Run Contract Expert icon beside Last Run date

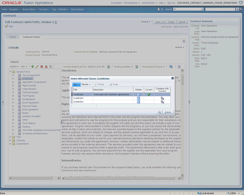click(x=109, y=67)
